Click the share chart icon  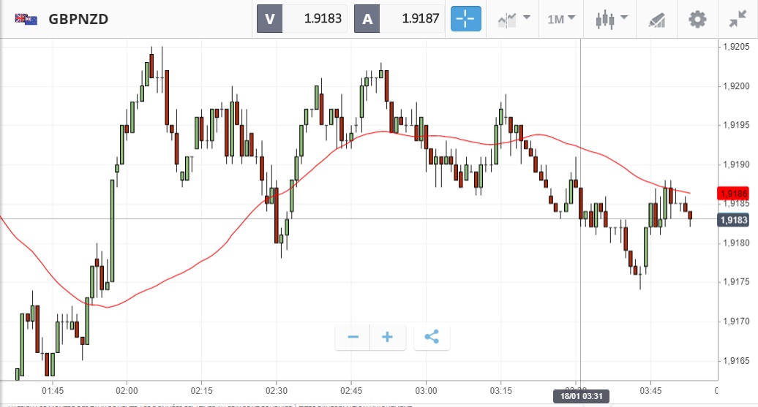(432, 337)
